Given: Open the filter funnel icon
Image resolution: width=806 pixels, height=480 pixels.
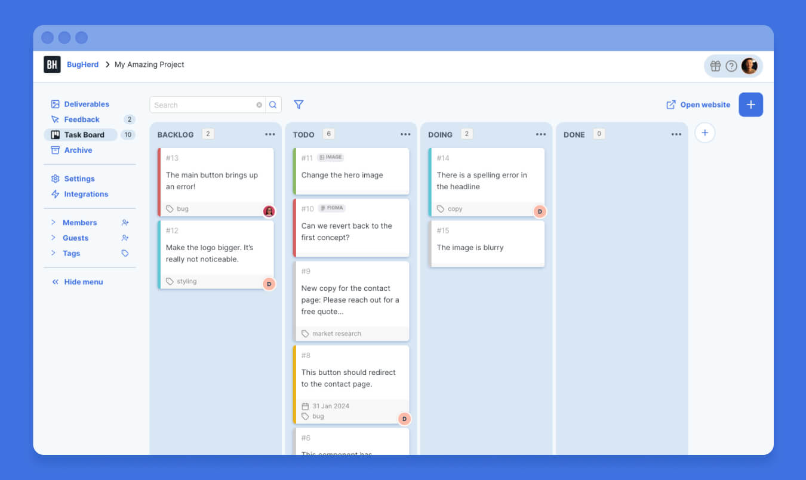Looking at the screenshot, I should 299,104.
